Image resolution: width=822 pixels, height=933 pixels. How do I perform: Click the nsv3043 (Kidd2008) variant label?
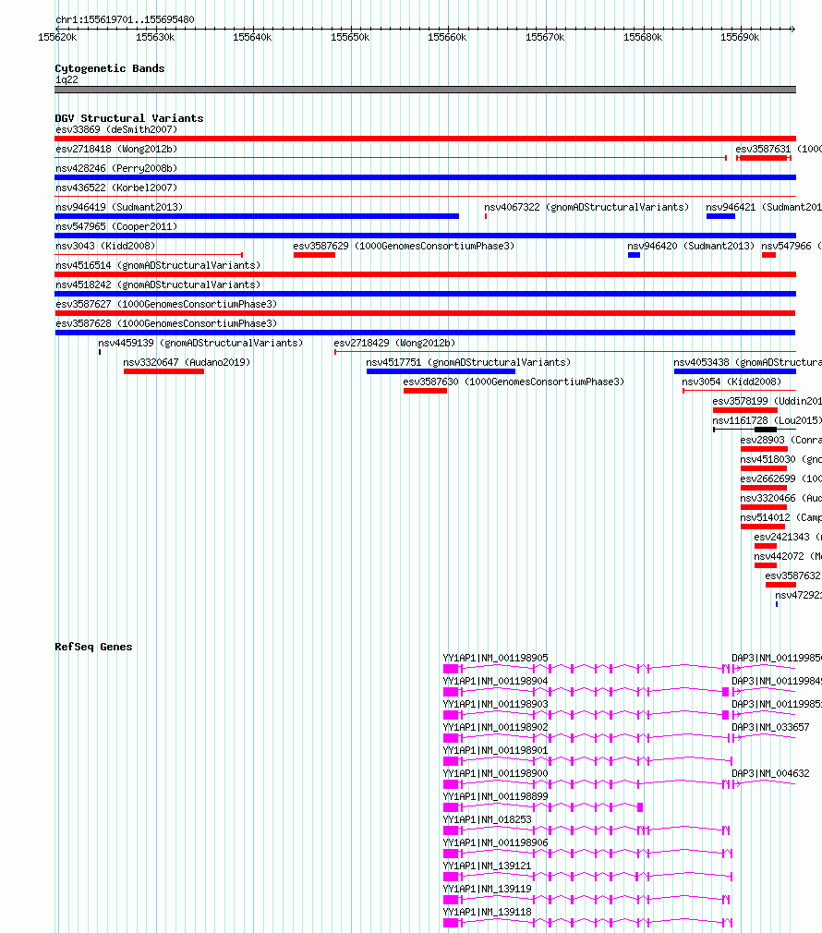(x=105, y=246)
